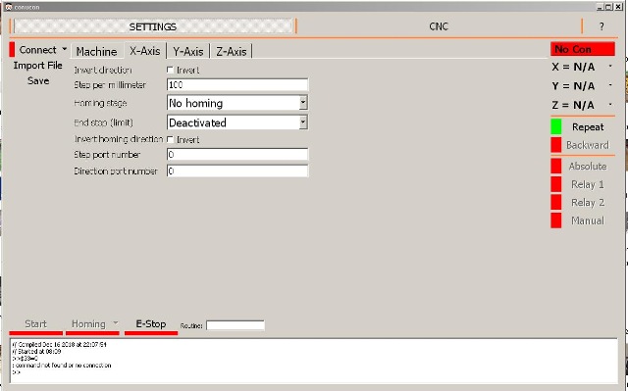628x391 pixels.
Task: Enable the Invert homing direction checkbox
Action: tap(170, 139)
